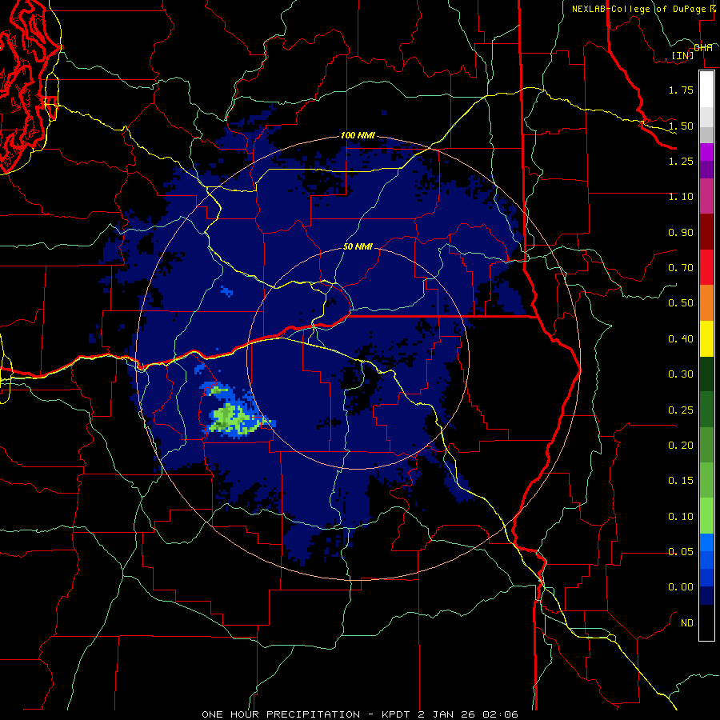Click the 0.70 scale label
This screenshot has height=720, width=720.
[x=681, y=268]
